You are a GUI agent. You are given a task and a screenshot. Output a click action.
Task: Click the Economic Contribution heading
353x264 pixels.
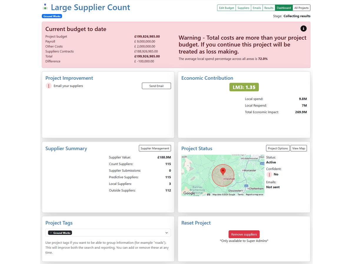point(207,78)
